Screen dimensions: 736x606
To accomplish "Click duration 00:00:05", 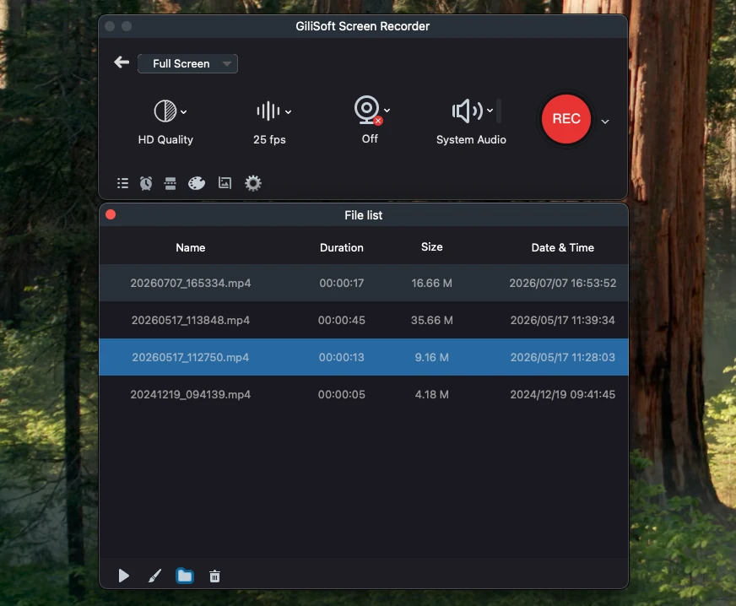I will [342, 394].
